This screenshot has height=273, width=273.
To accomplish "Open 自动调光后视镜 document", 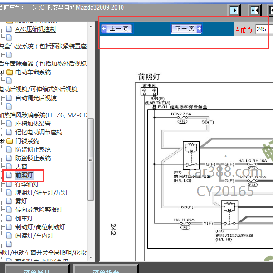I will [x=36, y=98].
